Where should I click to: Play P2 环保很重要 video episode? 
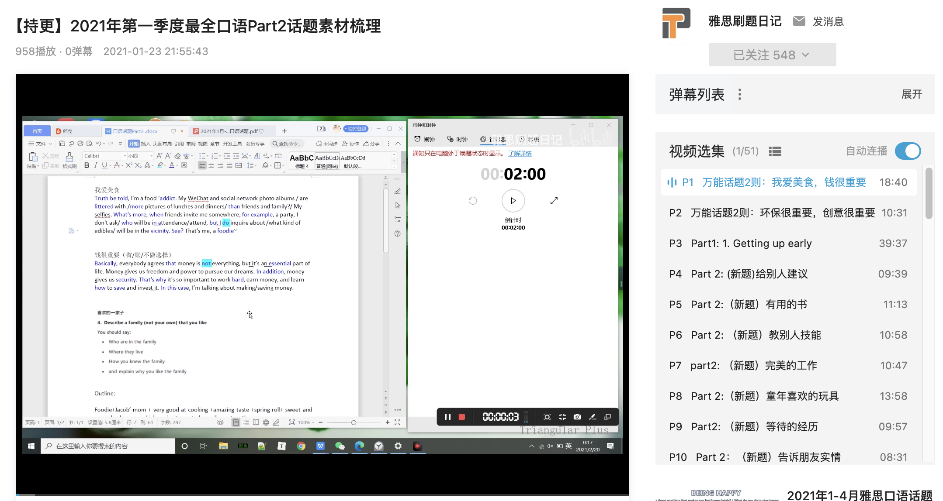click(782, 213)
